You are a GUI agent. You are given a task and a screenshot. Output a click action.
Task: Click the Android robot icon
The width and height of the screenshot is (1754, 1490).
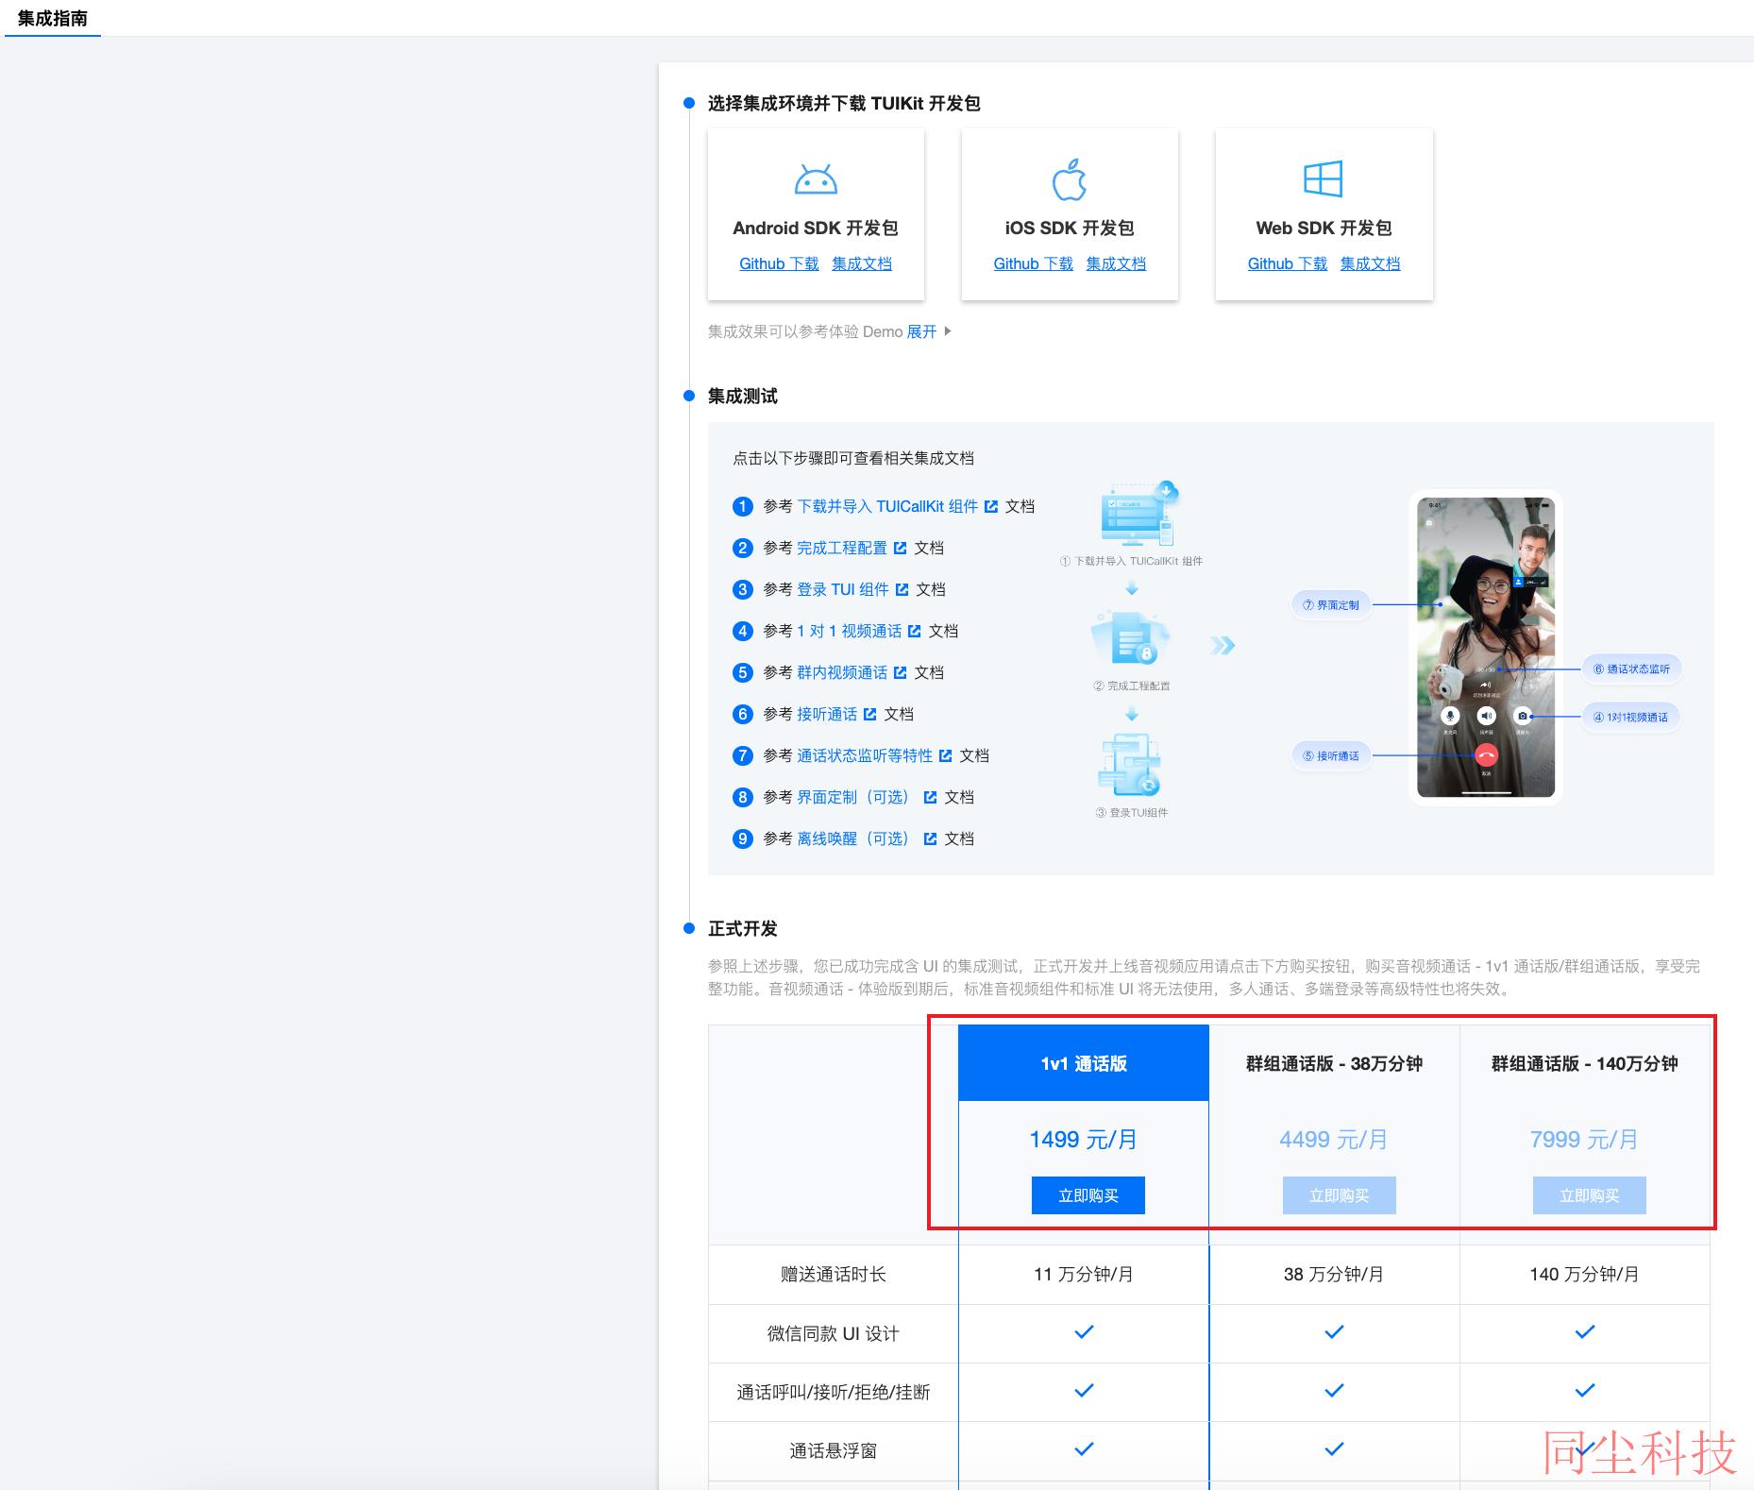[816, 179]
